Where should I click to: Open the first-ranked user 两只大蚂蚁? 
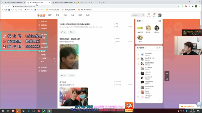148,53
